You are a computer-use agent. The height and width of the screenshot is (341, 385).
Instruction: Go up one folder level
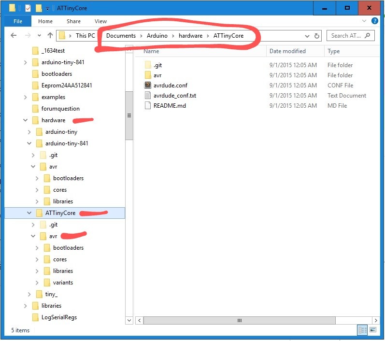pos(50,36)
